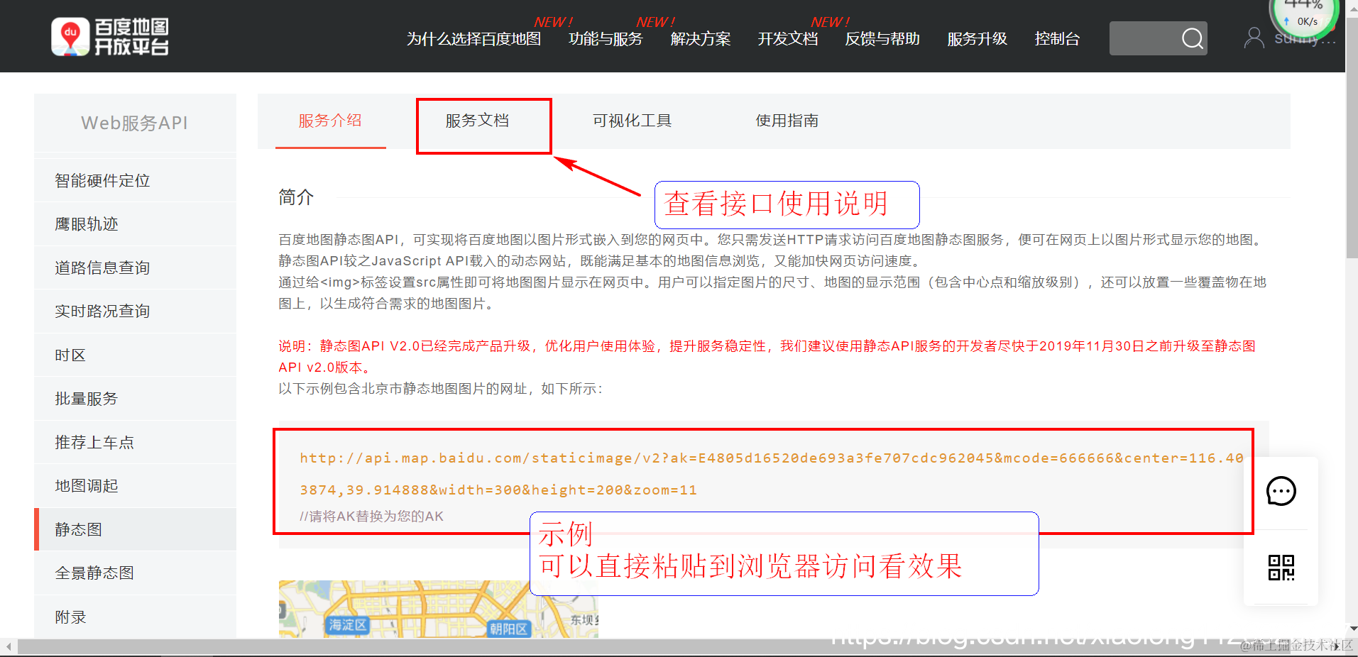Open 附录 in sidebar
Viewport: 1358px width, 657px height.
(135, 617)
